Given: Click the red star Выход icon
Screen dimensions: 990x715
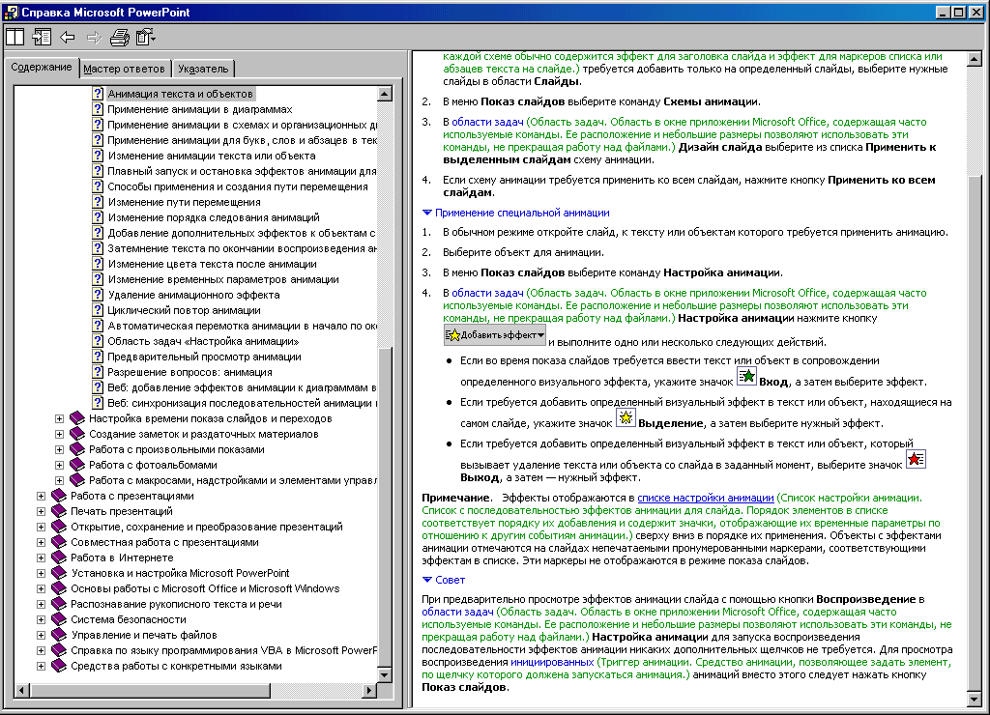Looking at the screenshot, I should (x=917, y=459).
